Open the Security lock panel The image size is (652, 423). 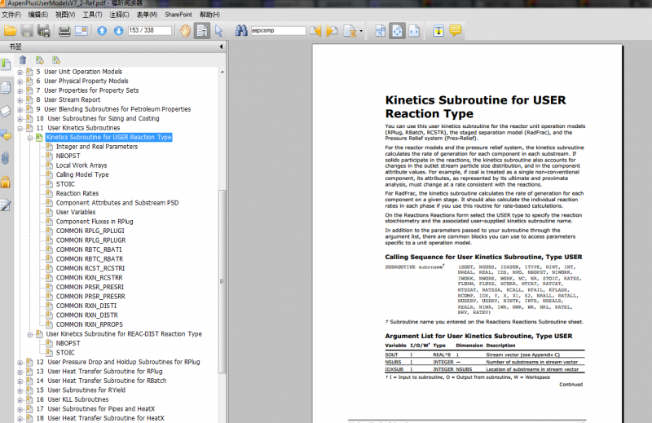(x=6, y=182)
